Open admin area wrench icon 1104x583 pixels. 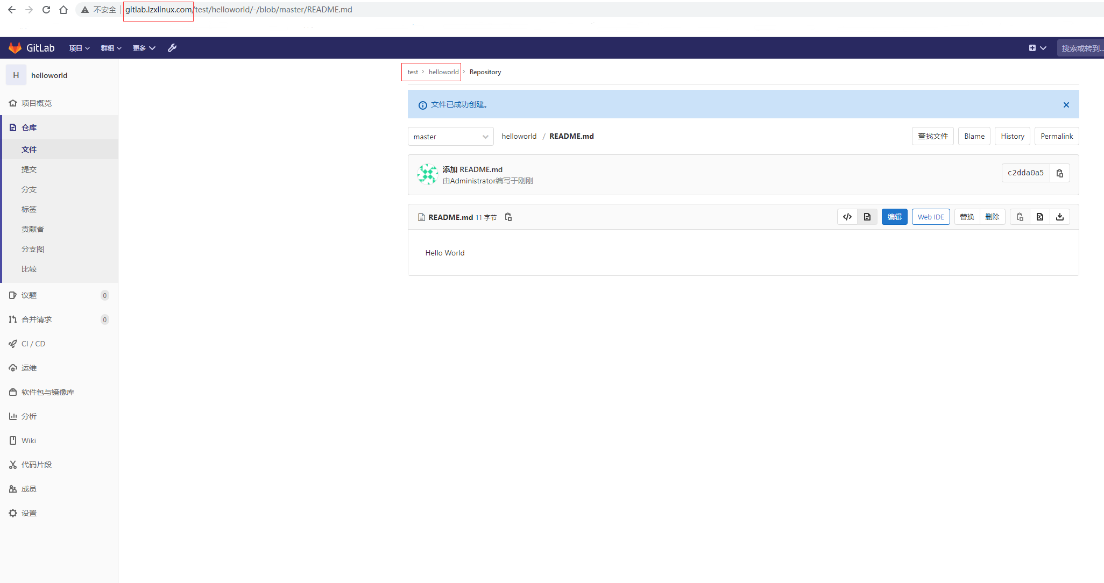tap(172, 48)
